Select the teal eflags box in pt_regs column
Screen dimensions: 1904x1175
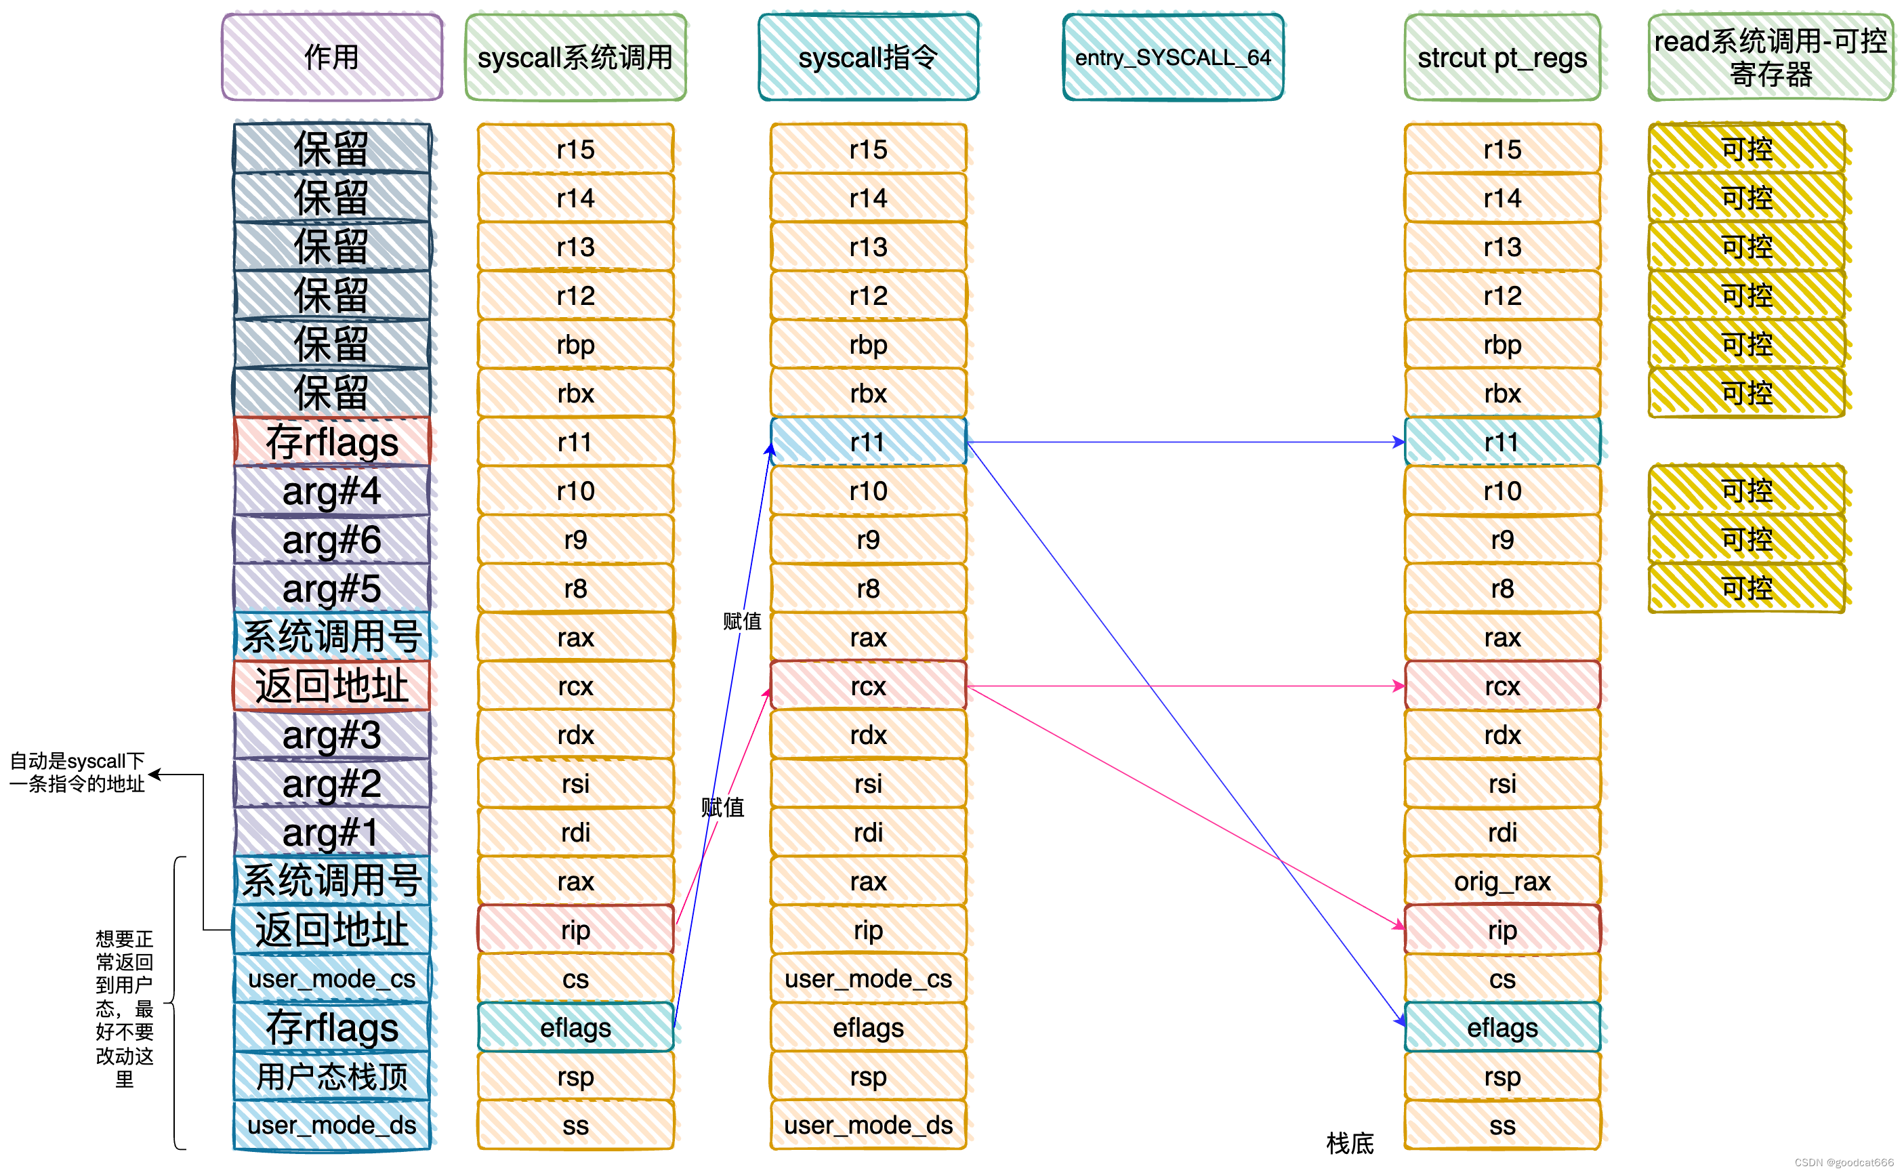1502,1027
